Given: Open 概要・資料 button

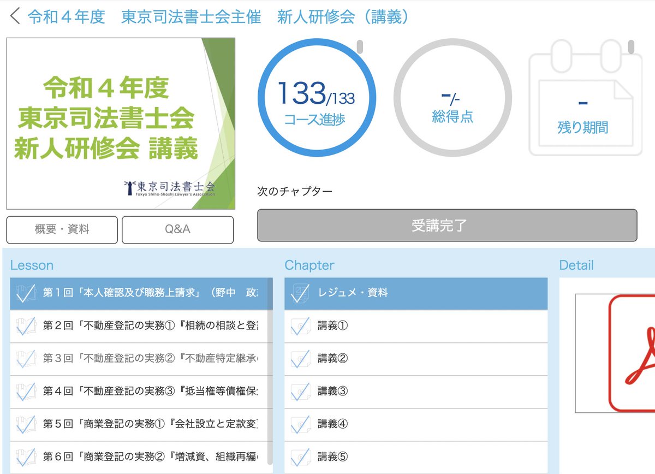Looking at the screenshot, I should (62, 229).
